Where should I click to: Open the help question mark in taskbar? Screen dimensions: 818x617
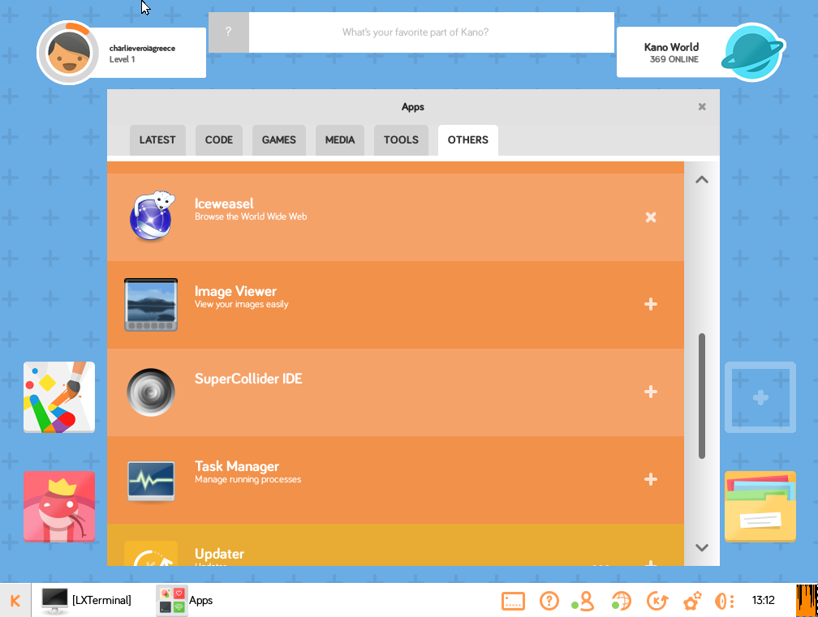pos(549,601)
